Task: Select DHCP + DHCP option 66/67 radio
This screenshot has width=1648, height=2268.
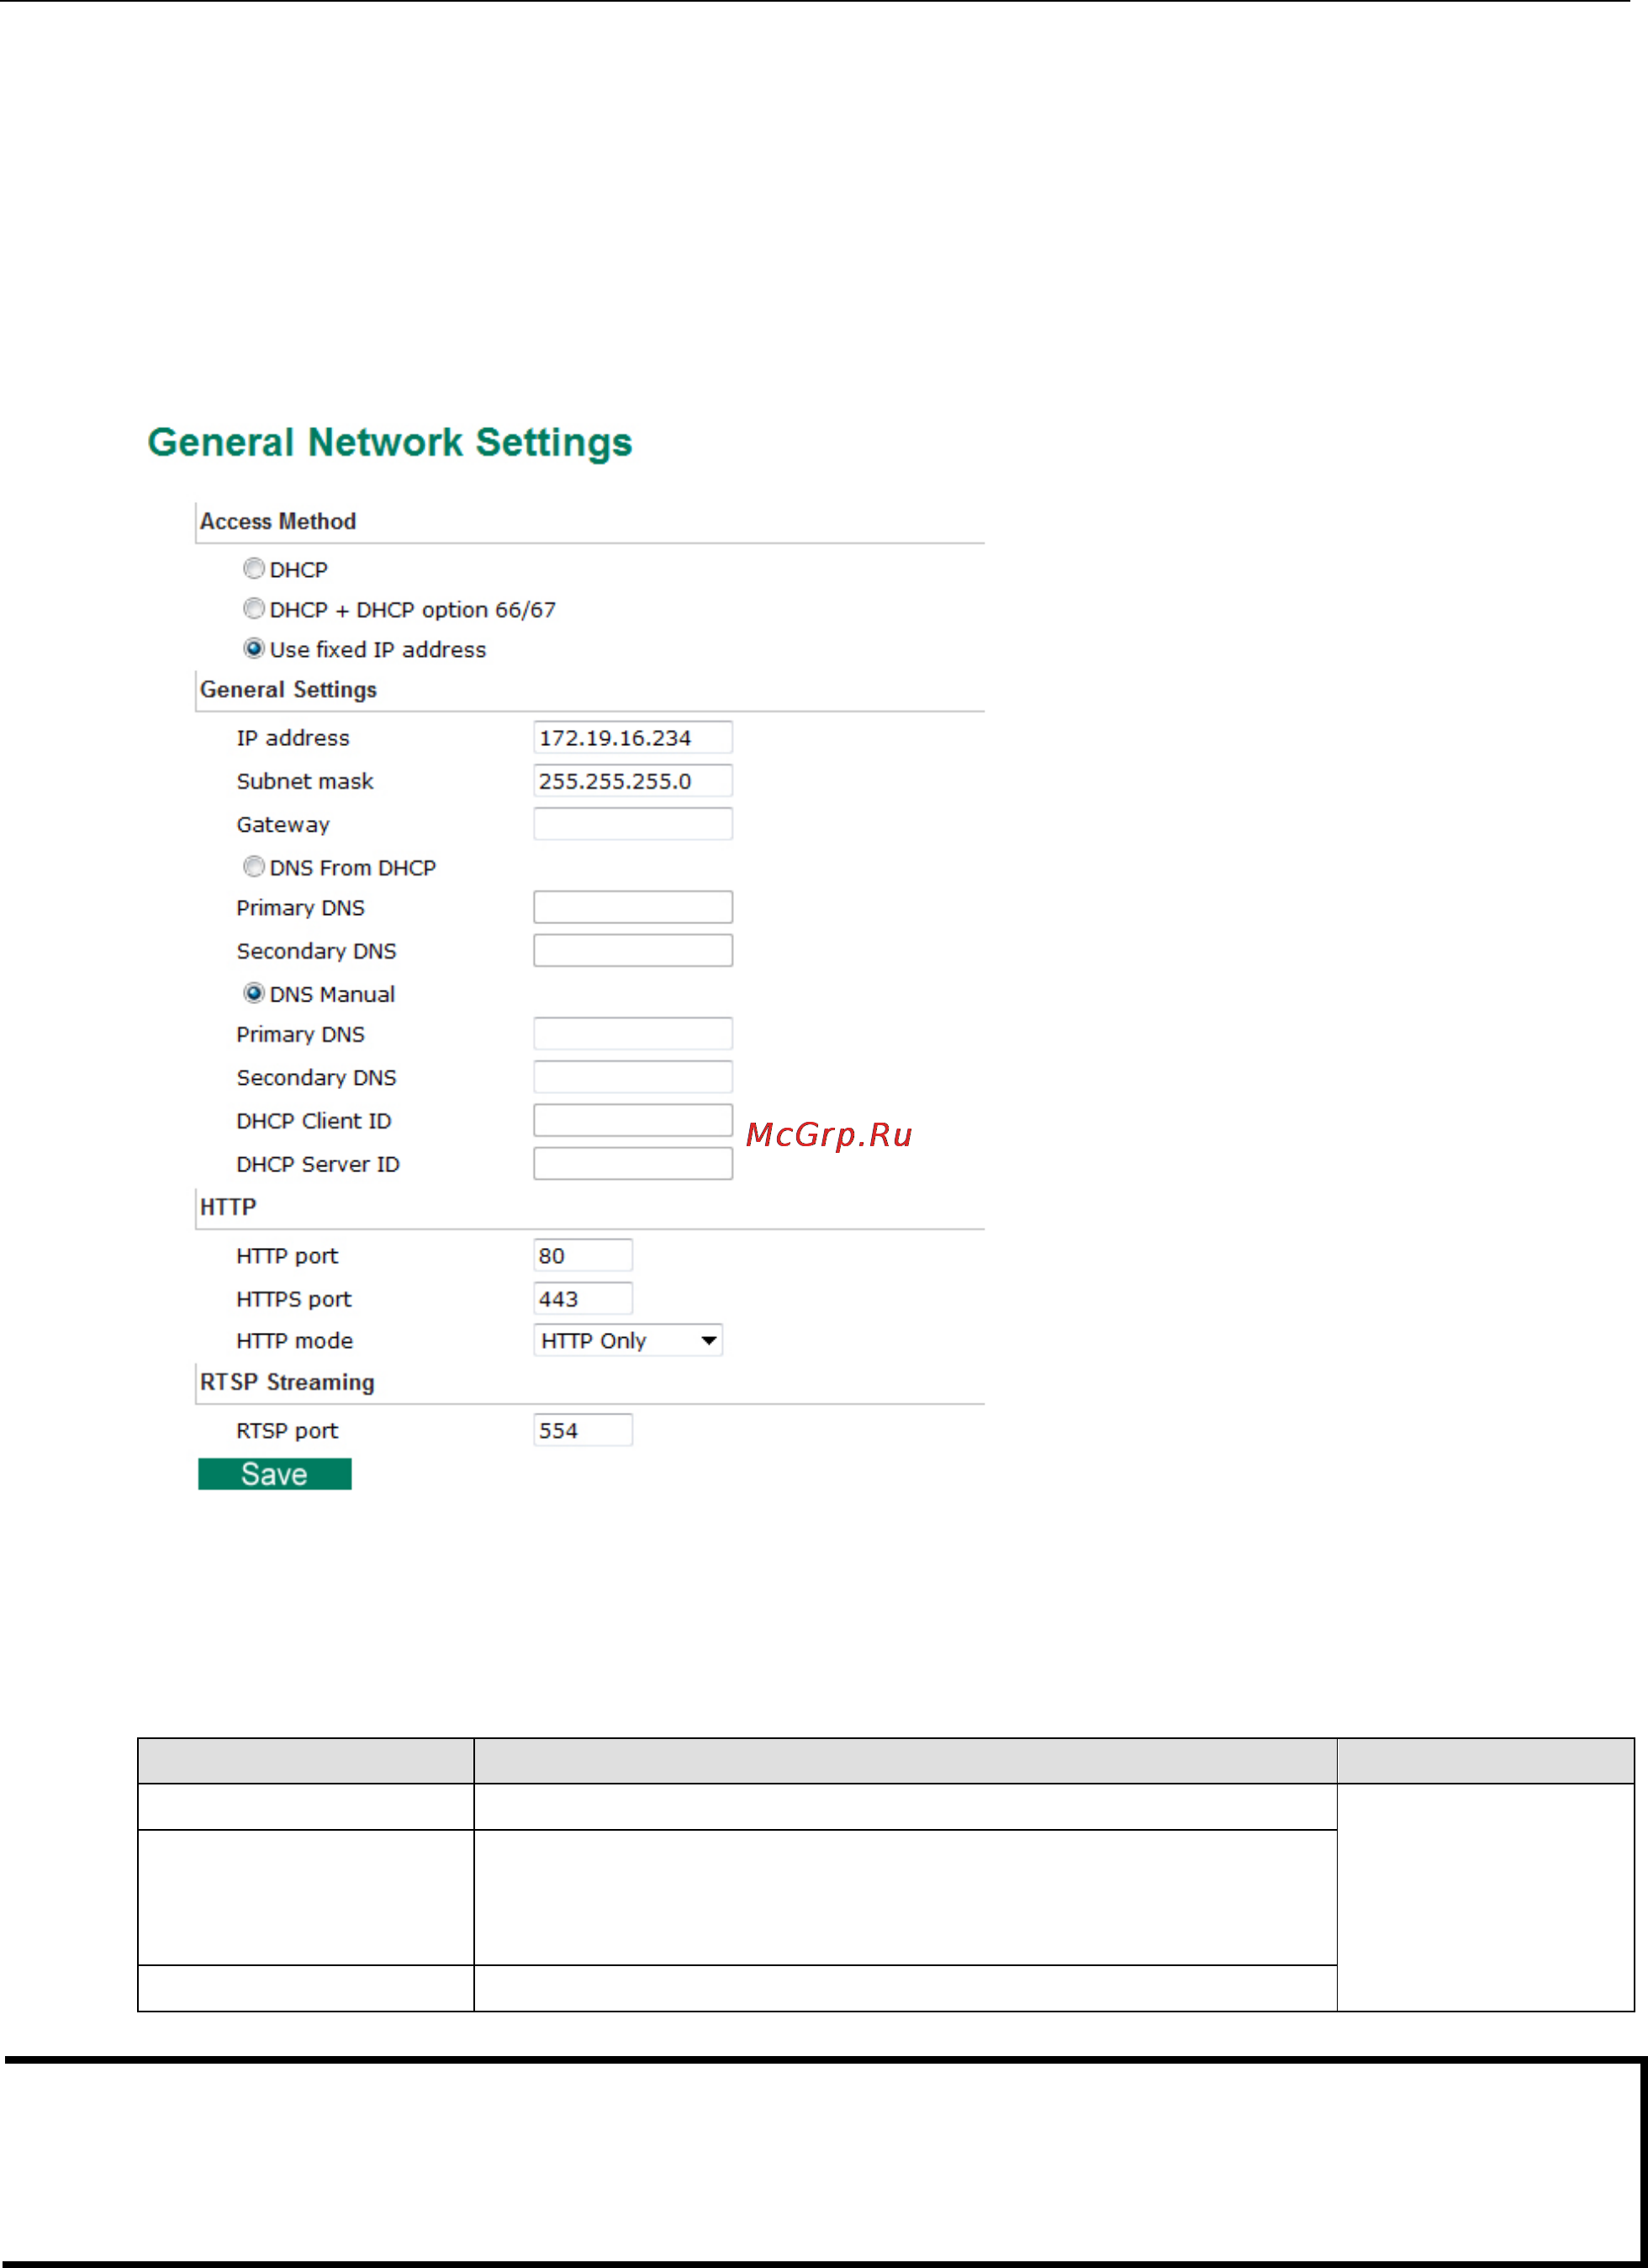Action: 254,608
